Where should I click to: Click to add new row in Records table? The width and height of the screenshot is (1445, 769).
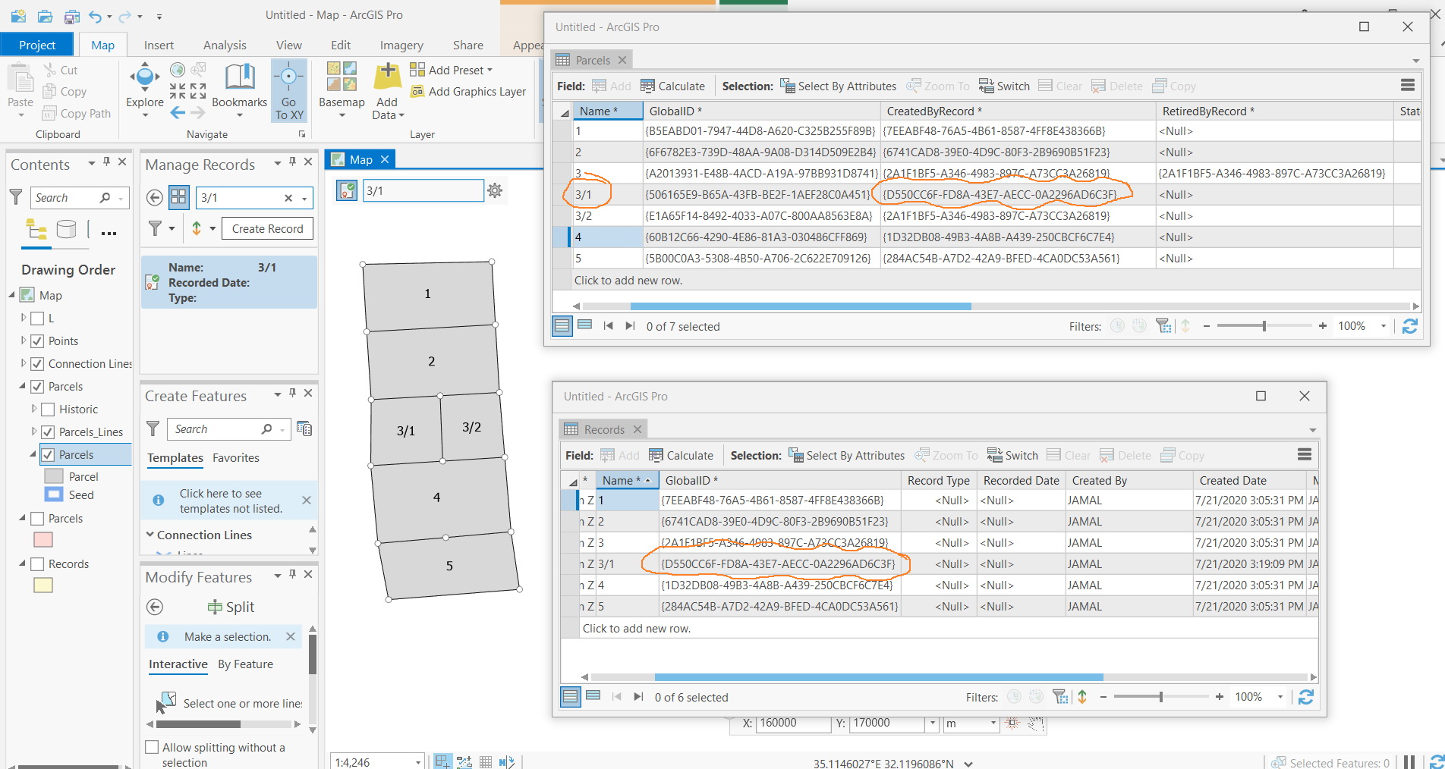click(637, 629)
